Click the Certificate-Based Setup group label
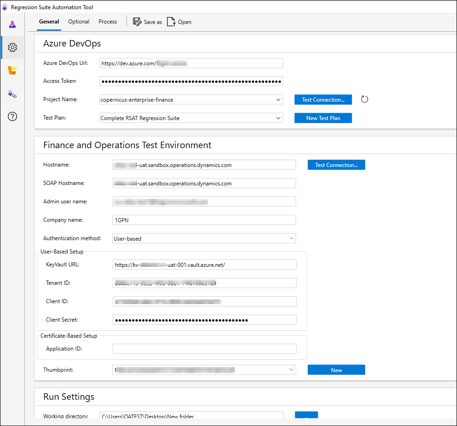Viewport: 457px width, 426px height. (69, 336)
